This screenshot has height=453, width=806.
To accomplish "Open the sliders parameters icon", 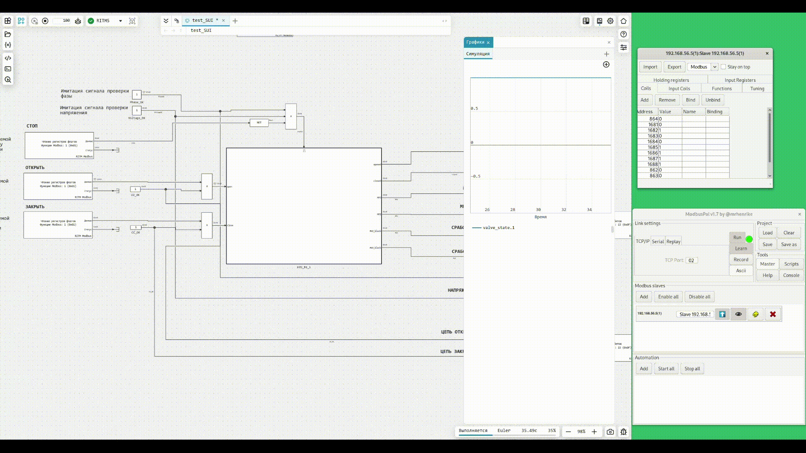I will 623,47.
